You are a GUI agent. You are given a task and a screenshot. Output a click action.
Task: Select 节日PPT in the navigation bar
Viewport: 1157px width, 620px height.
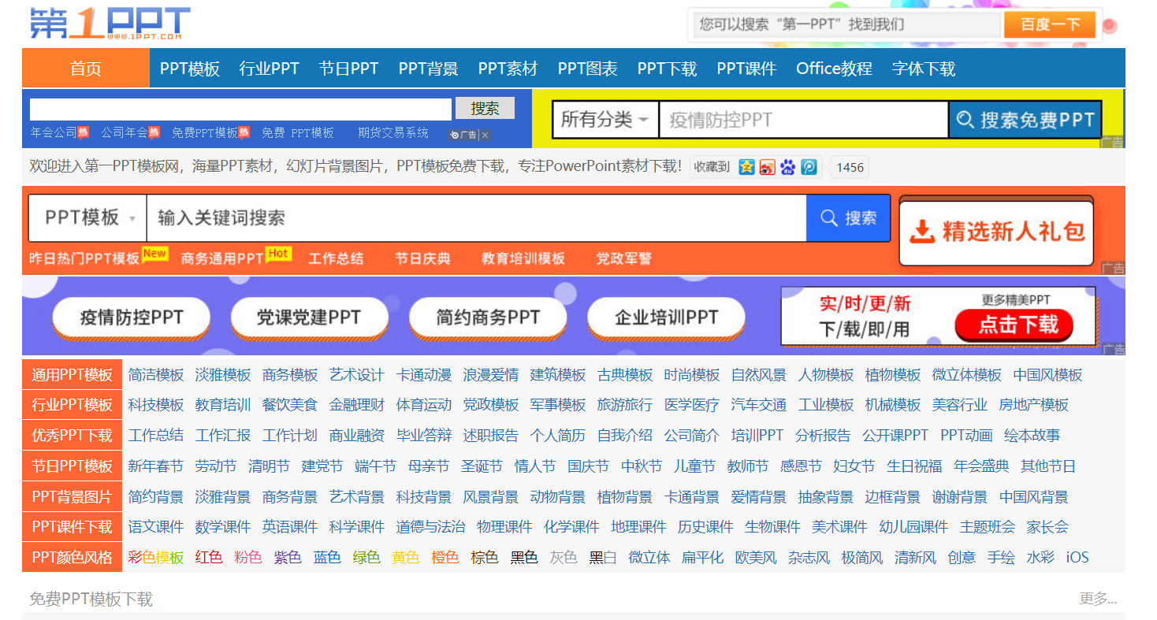[349, 69]
